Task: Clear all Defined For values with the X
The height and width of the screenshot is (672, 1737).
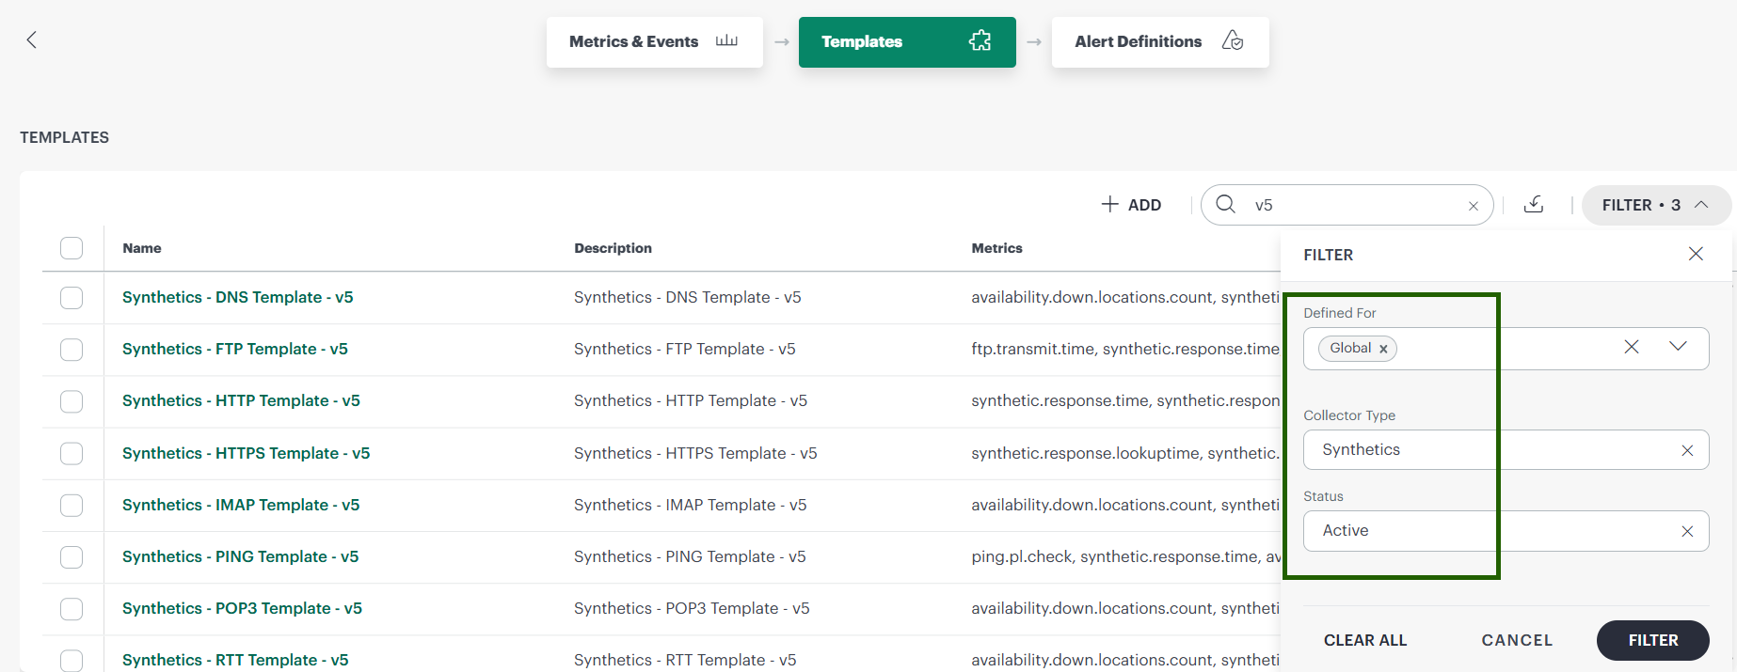Action: (1632, 347)
